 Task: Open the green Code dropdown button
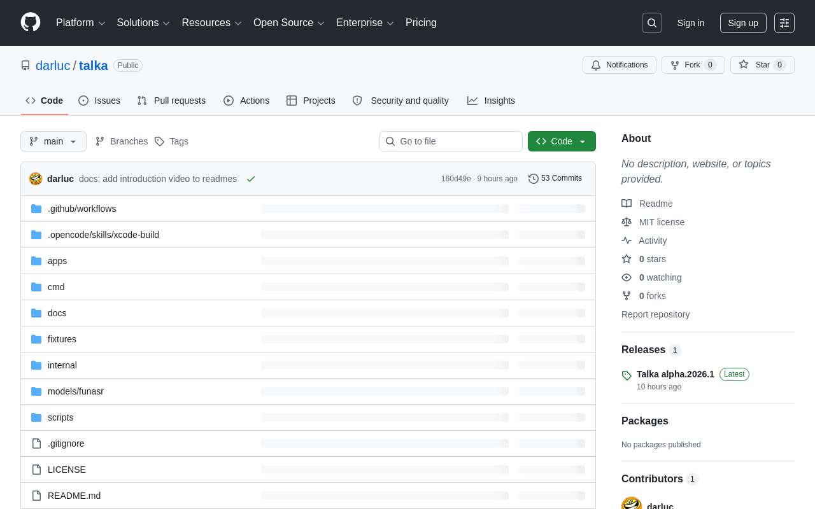pos(562,141)
